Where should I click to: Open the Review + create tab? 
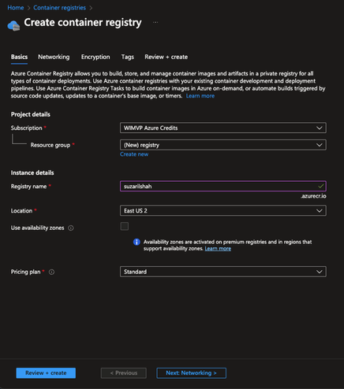pos(166,57)
